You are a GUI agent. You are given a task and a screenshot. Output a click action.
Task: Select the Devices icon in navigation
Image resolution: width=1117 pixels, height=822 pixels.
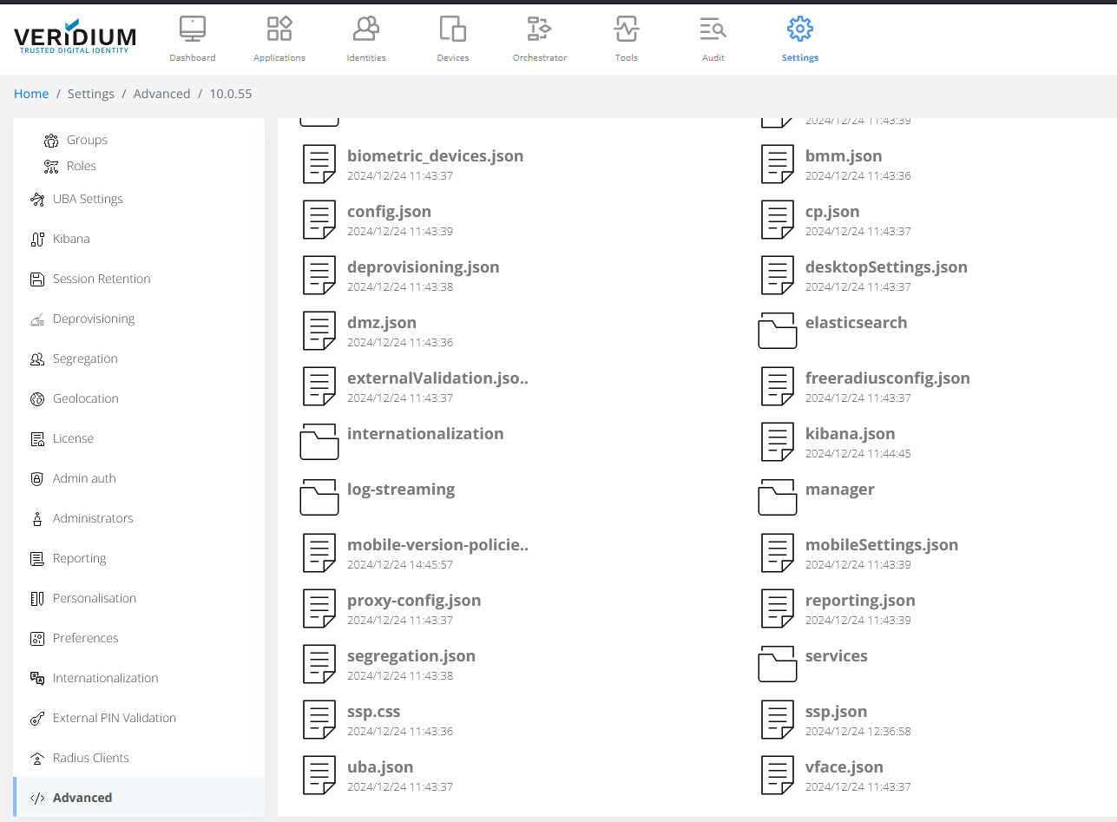(452, 30)
